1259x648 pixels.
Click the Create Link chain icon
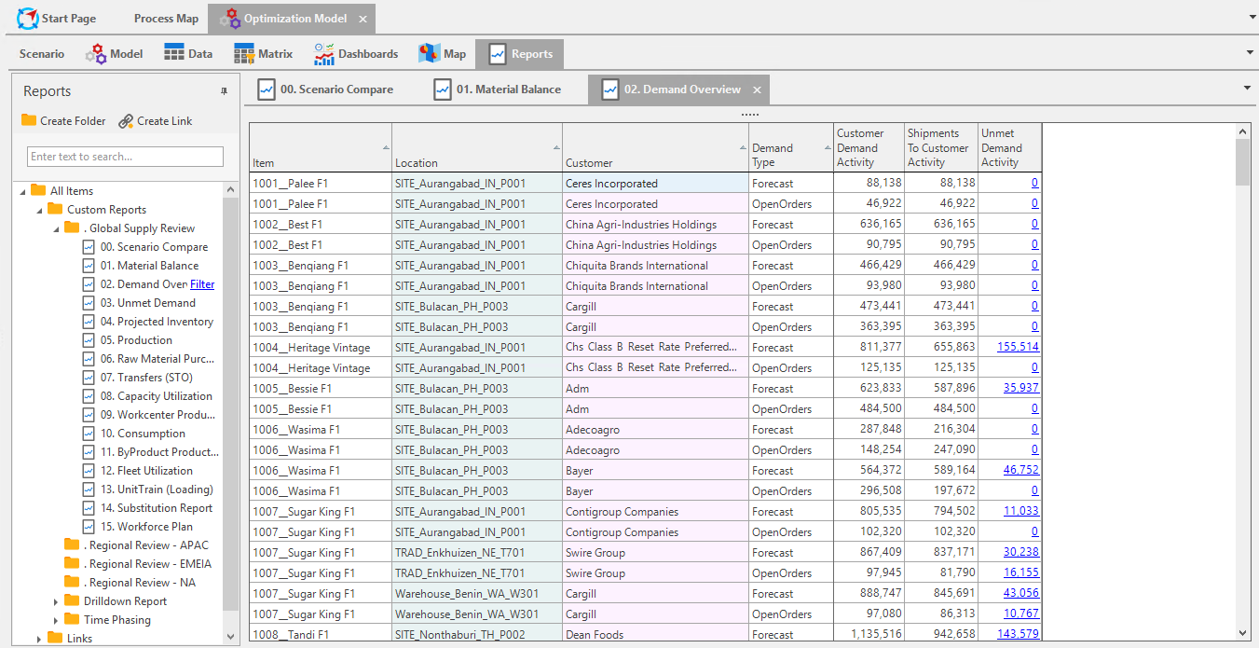point(126,121)
